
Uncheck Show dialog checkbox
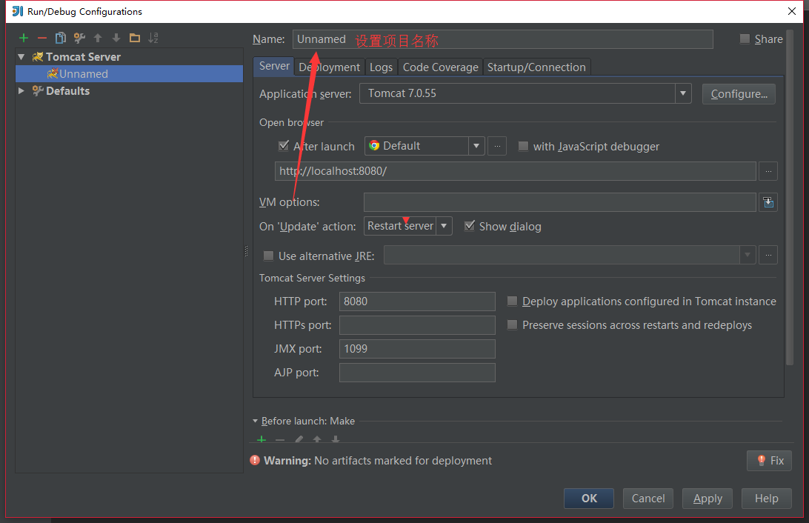470,226
